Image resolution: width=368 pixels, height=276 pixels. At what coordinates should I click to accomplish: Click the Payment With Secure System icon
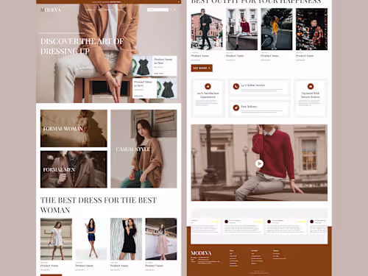coord(311,86)
